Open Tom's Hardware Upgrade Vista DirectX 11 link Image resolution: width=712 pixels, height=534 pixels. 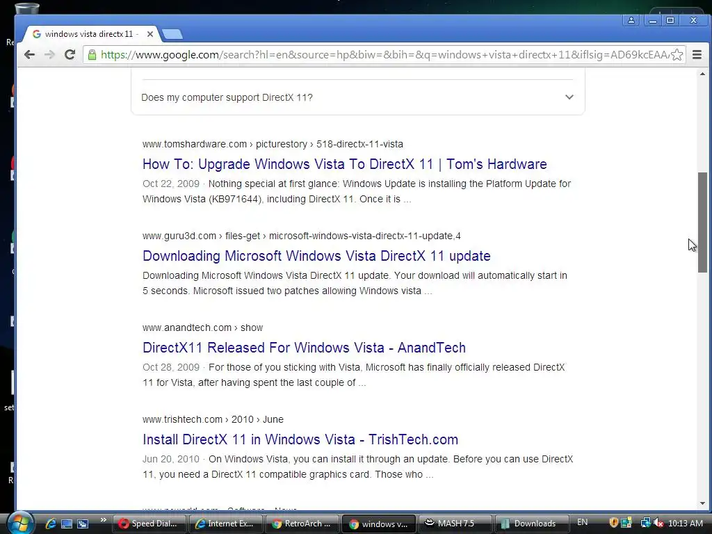point(345,164)
